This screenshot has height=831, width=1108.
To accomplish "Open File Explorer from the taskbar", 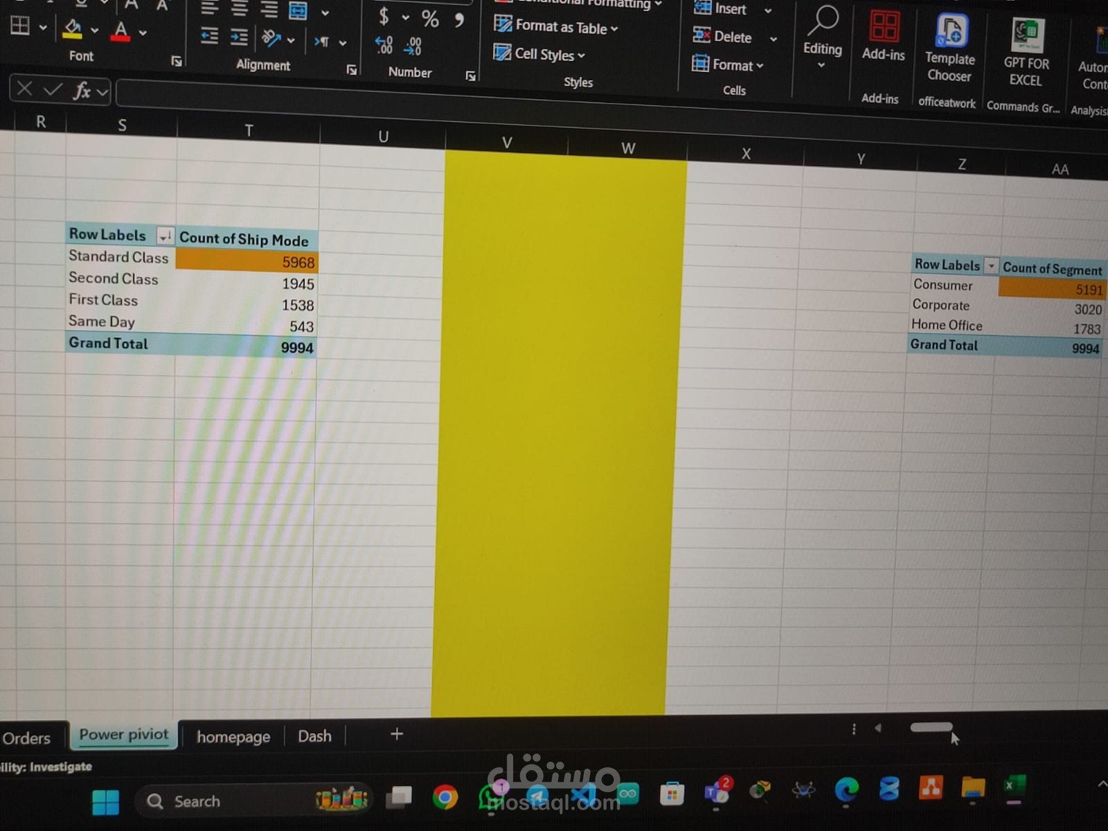I will point(973,787).
